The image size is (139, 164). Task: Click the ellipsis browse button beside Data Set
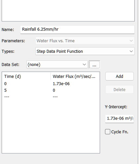(x=94, y=65)
